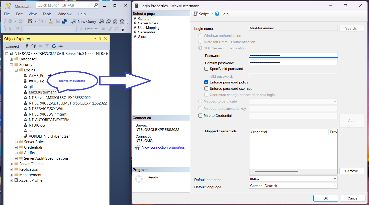Expand the Server Roles node

[16, 142]
